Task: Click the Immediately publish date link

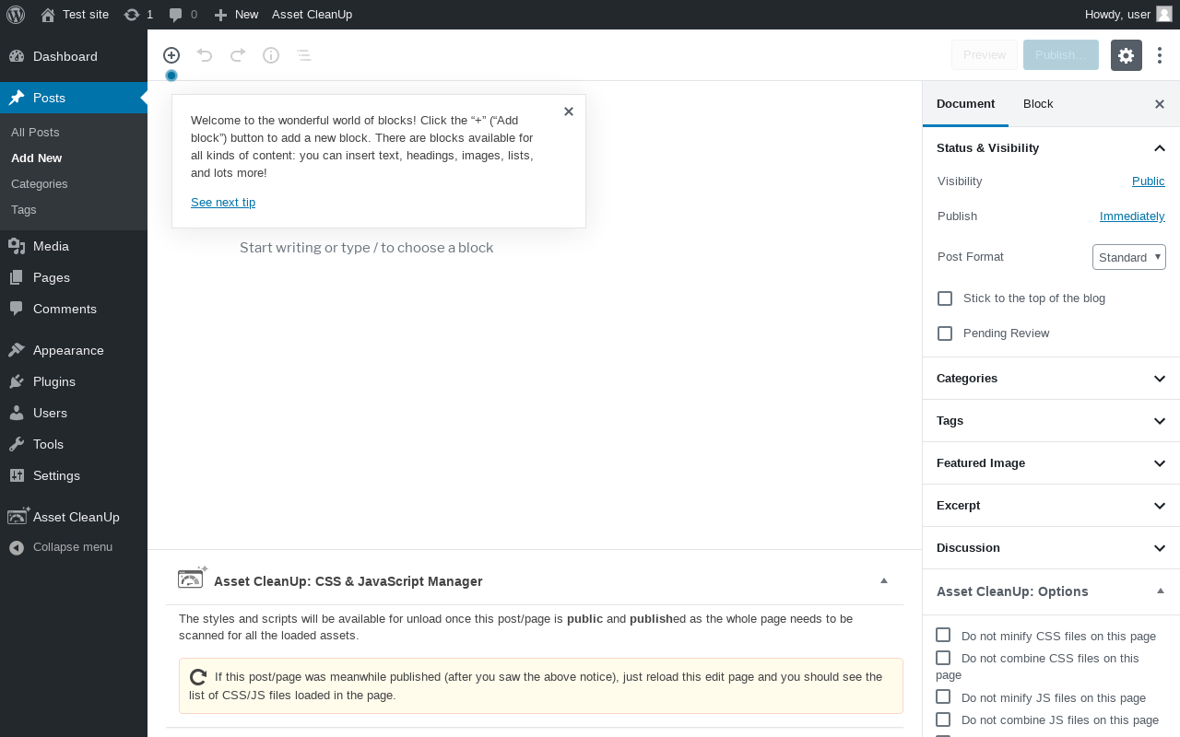Action: [1132, 216]
